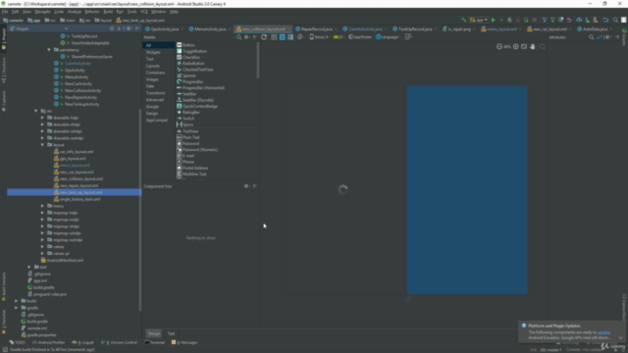
Task: Collapse the layout folder
Action: pyautogui.click(x=42, y=145)
